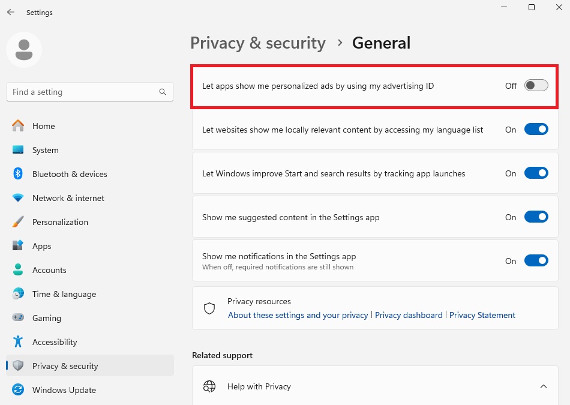Click the Network wifi icon

pyautogui.click(x=18, y=198)
